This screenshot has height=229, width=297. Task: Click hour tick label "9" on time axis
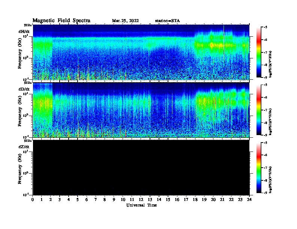point(114,199)
